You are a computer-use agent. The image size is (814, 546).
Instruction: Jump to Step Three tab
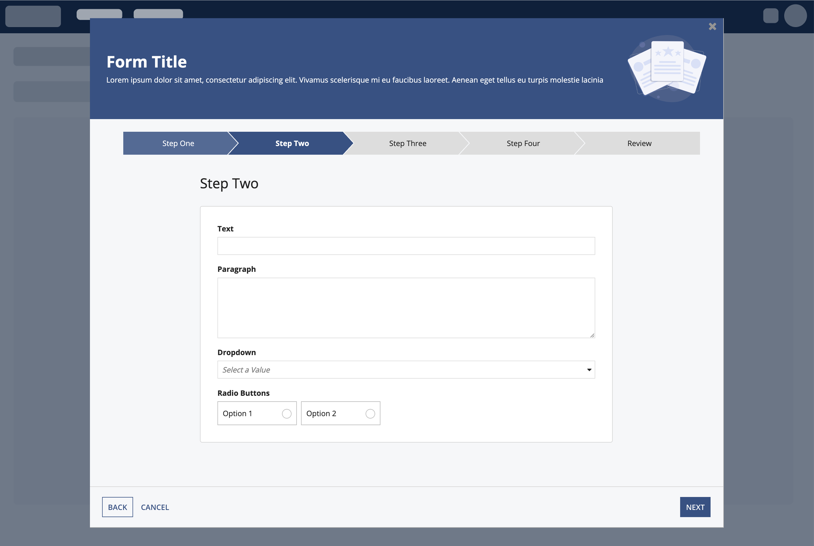[x=407, y=143]
